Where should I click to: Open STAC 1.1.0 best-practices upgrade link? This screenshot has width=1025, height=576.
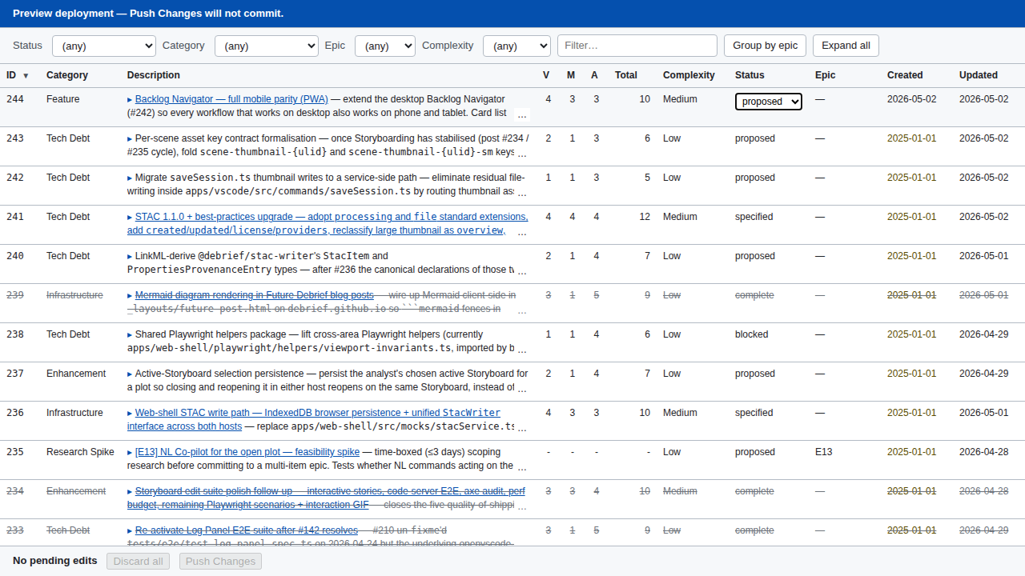coord(328,223)
